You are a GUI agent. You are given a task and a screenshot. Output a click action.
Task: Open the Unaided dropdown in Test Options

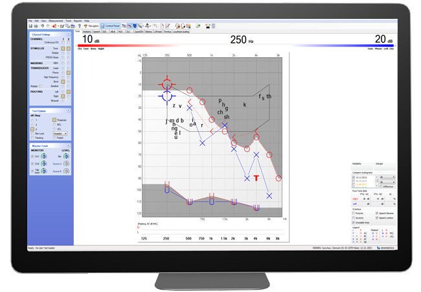[61, 134]
